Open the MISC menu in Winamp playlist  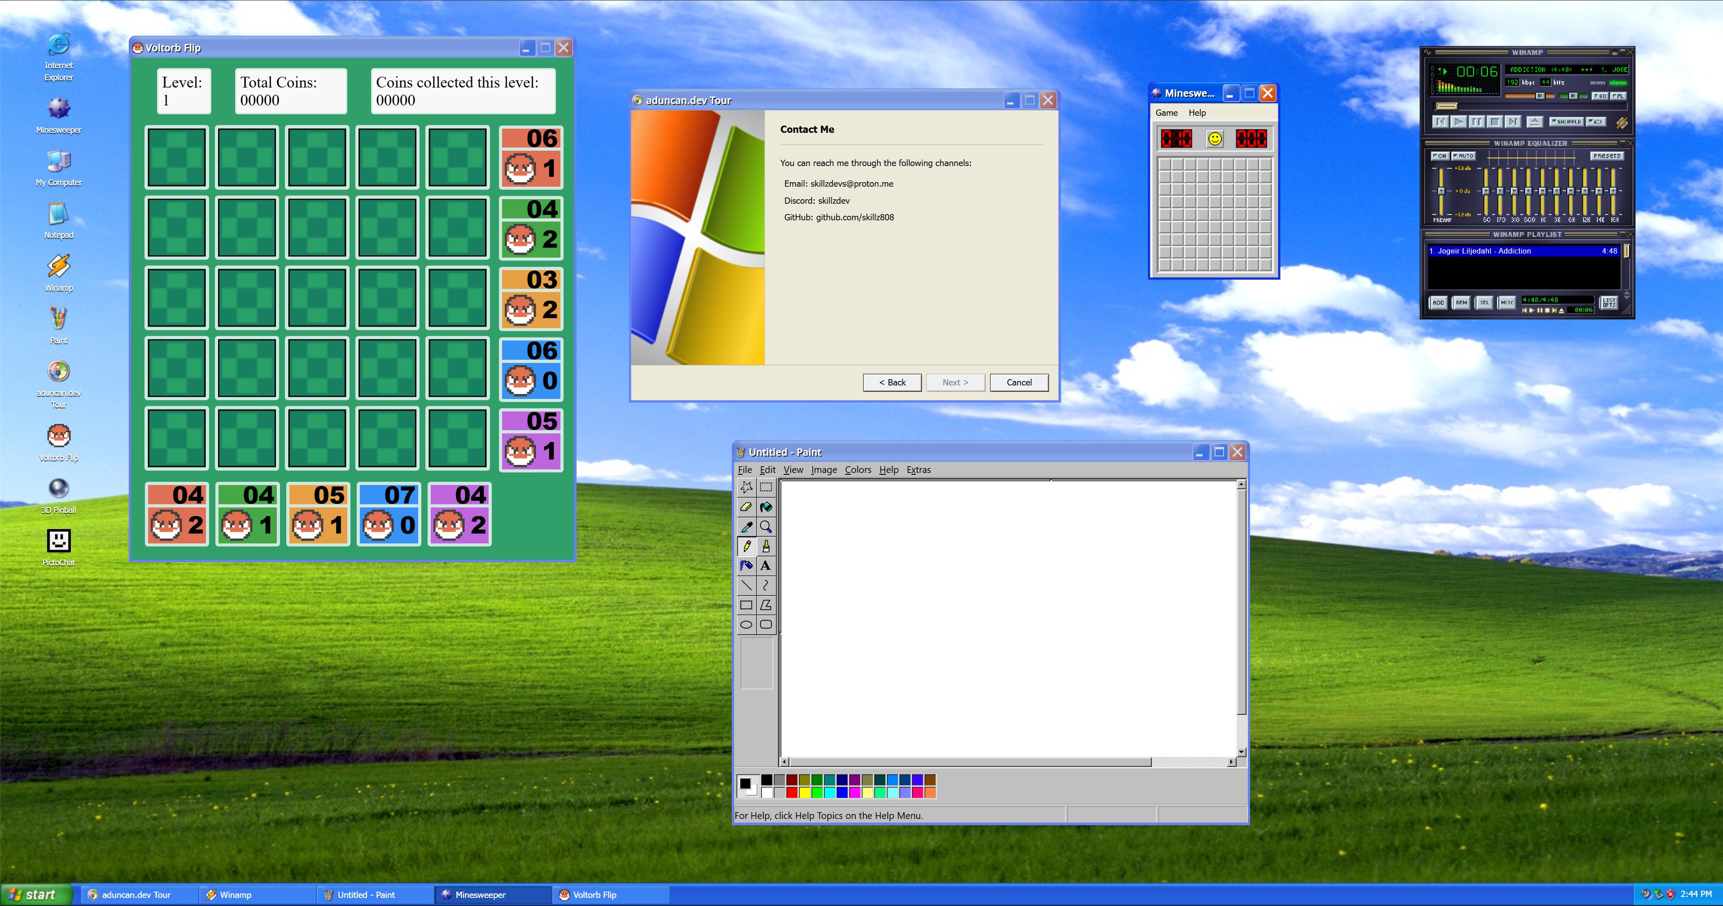[x=1507, y=302]
